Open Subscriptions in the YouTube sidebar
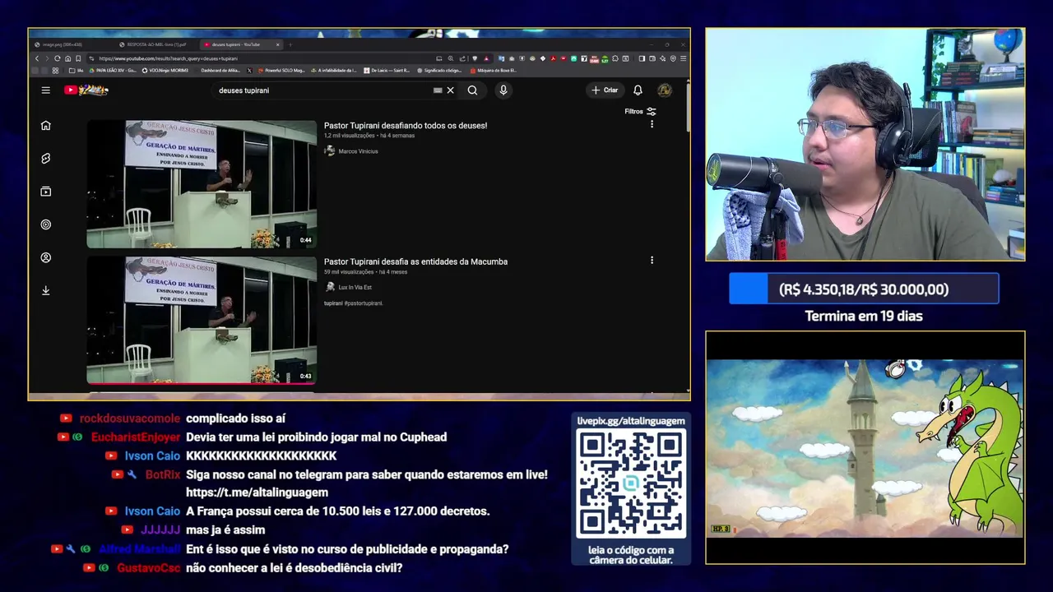1053x592 pixels. (x=46, y=192)
